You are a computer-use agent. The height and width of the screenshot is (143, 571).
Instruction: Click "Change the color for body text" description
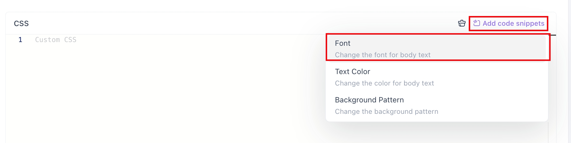click(x=384, y=83)
